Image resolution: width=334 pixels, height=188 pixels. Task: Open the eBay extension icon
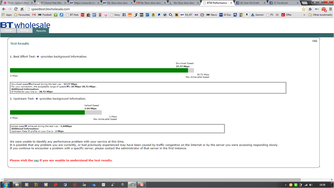tap(317, 9)
